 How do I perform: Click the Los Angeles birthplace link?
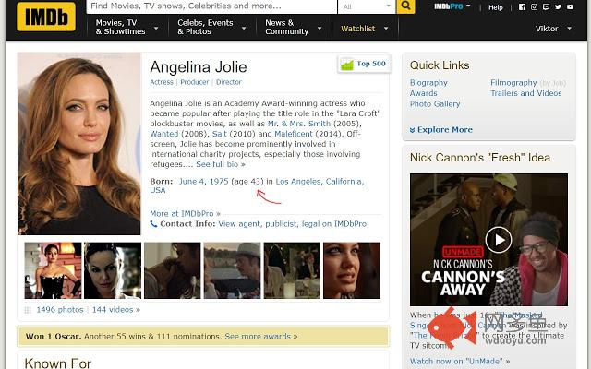(297, 182)
